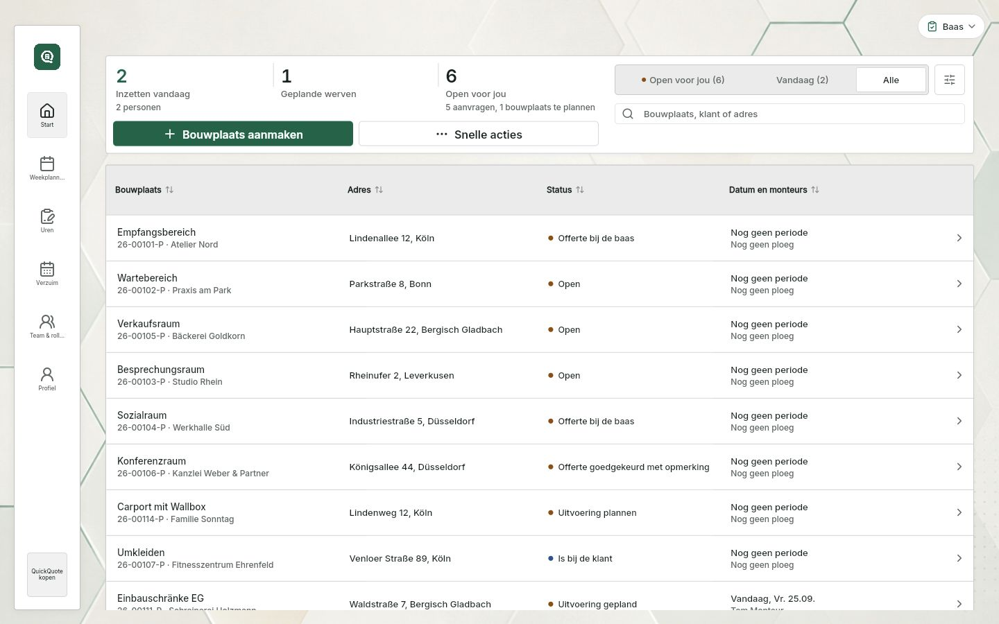Viewport: 999px width, 624px height.
Task: Click the Konferenzraum site name
Action: 151,461
